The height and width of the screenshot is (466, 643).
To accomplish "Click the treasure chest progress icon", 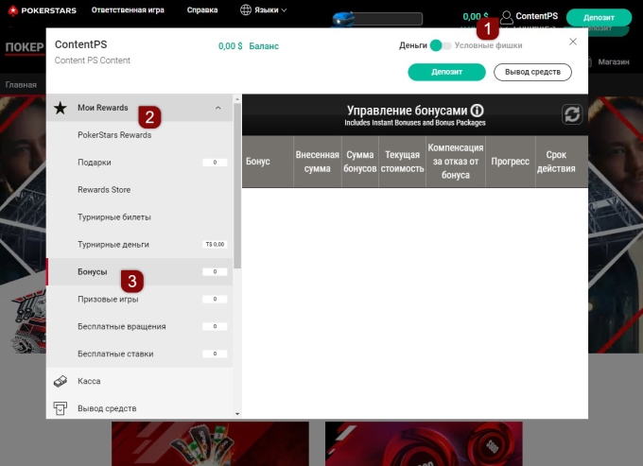I will 343,19.
